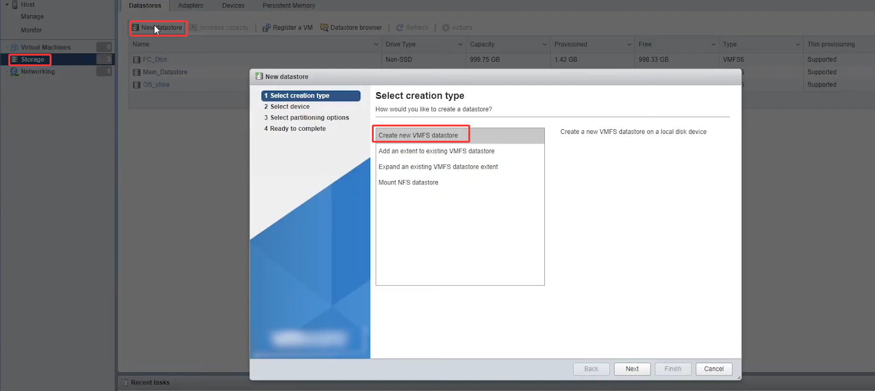Click the Virtual Machines icon in navigator

14,47
